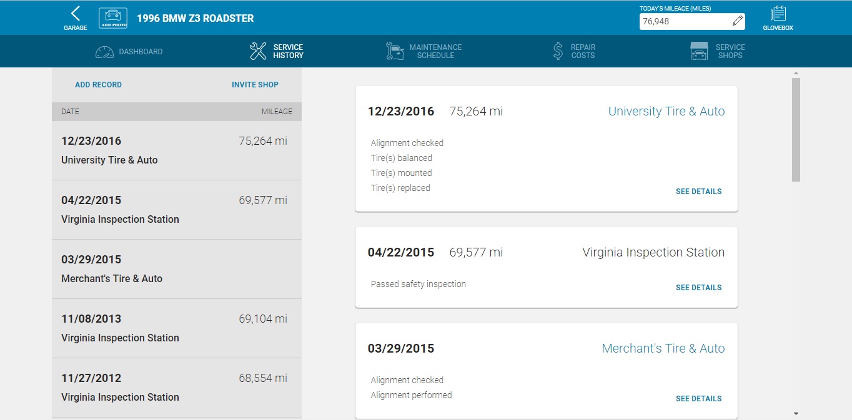
Task: Select the 11/08/2013 inspection record
Action: 177,328
